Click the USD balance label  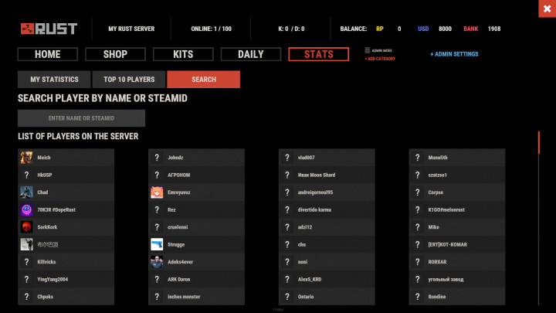(423, 29)
